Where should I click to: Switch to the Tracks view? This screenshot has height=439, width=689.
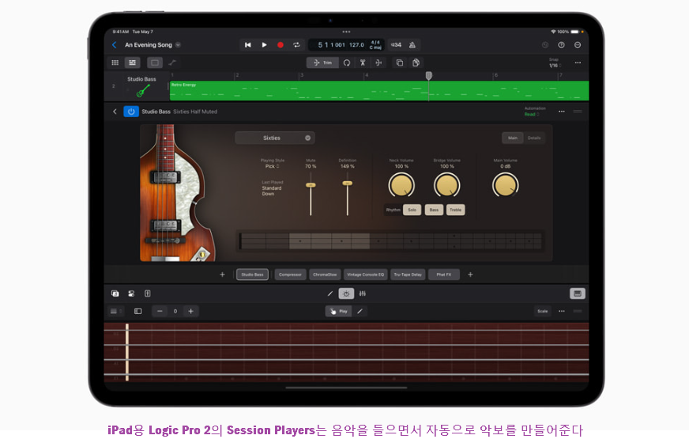[x=132, y=62]
